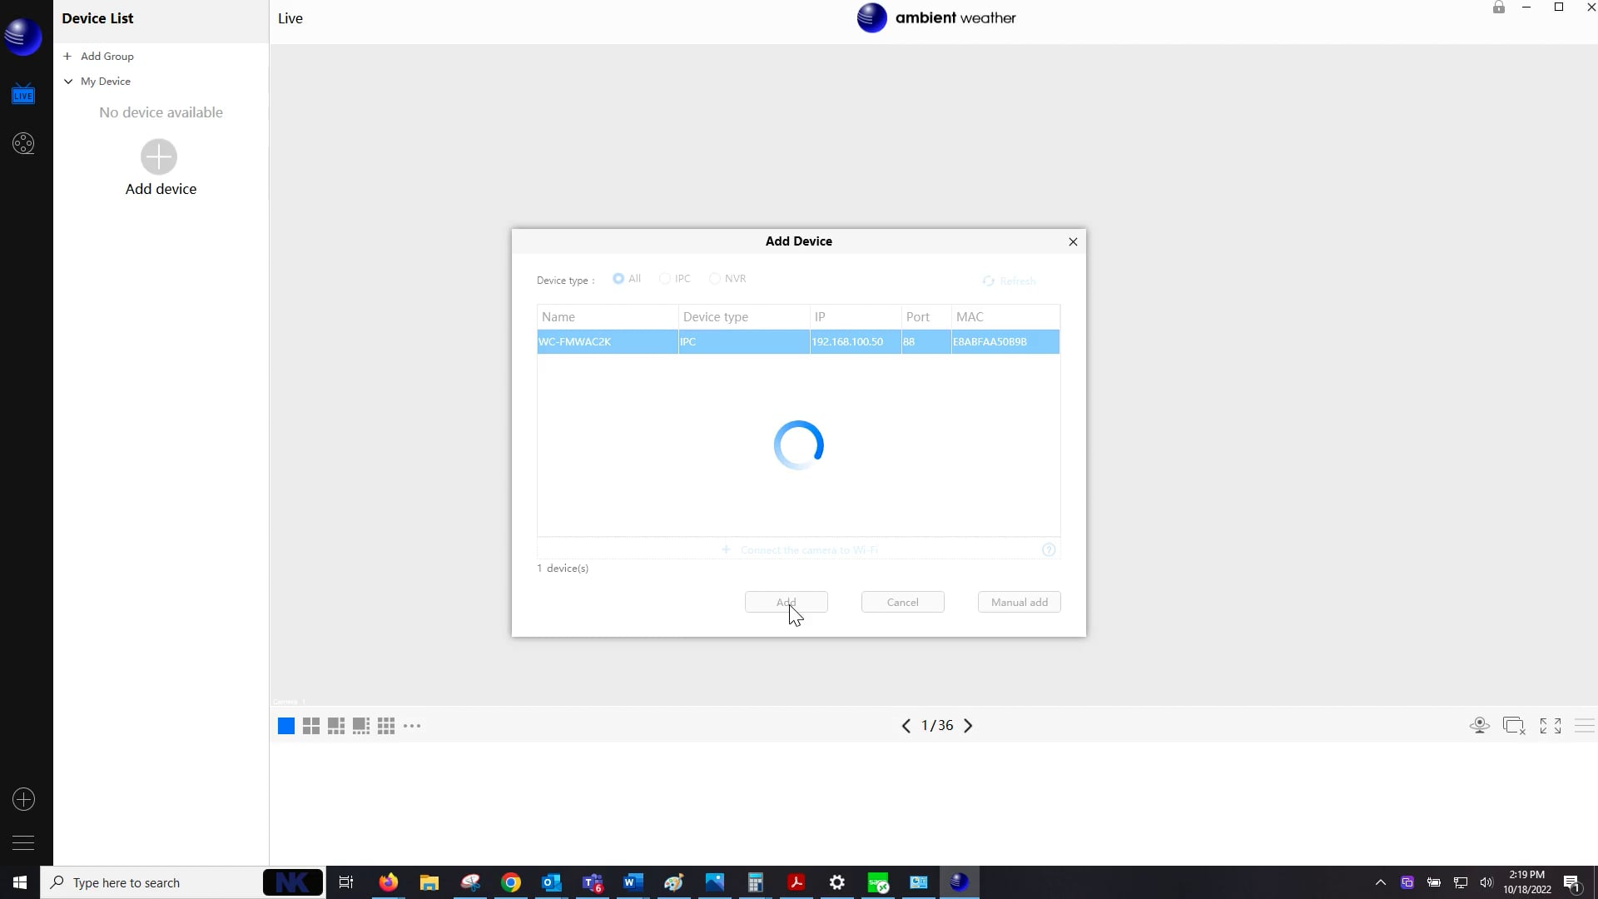Go to next page arrow
This screenshot has height=899, width=1598.
(968, 726)
